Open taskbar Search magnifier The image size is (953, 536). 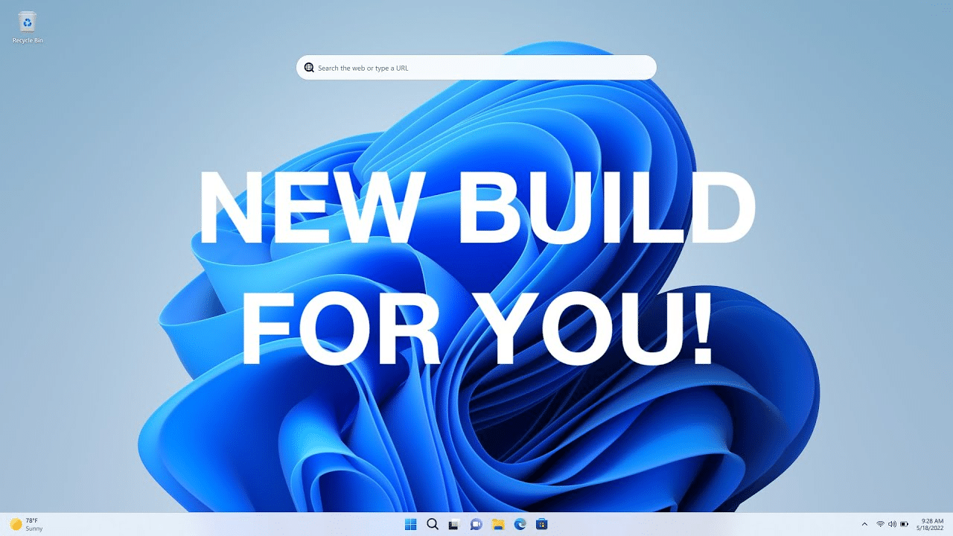[x=433, y=524]
